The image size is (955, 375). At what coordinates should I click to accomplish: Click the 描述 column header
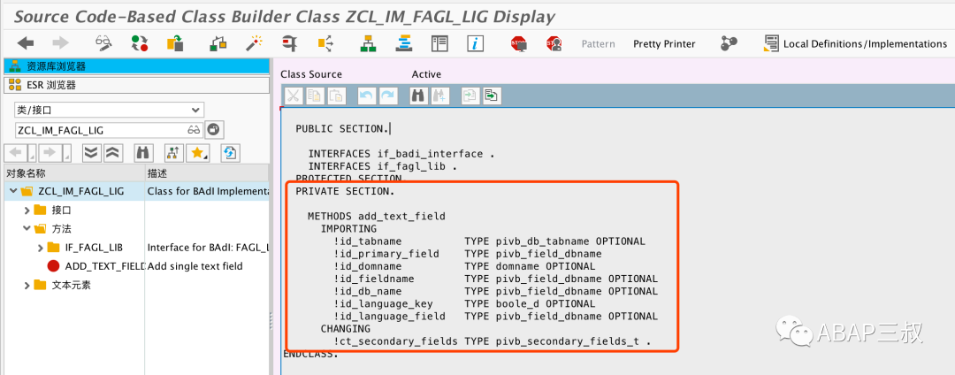click(207, 172)
